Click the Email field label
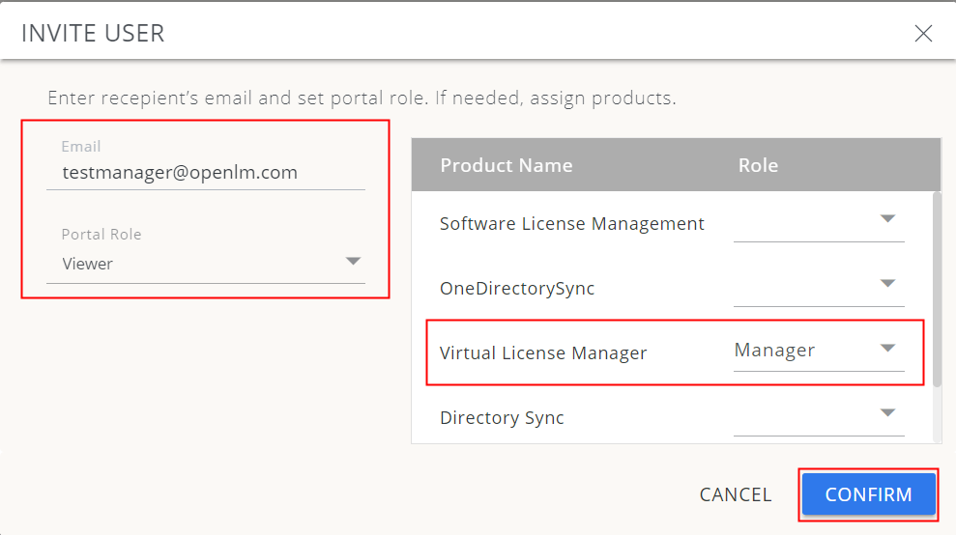The image size is (956, 535). pos(81,147)
